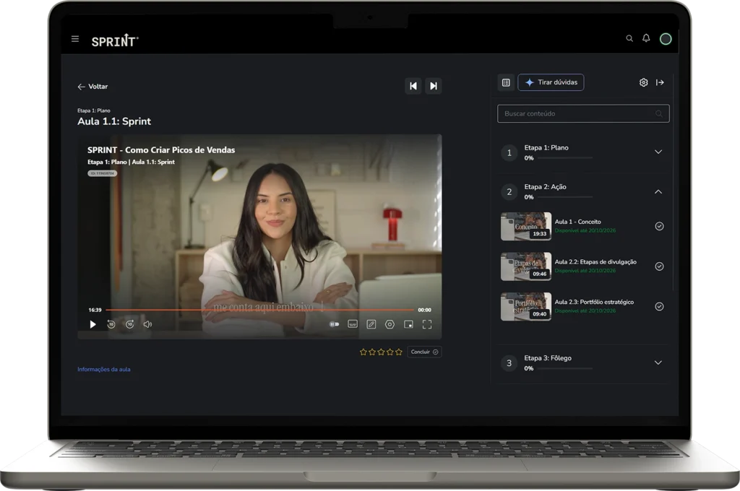Enter fullscreen video mode
The height and width of the screenshot is (491, 740).
(427, 324)
